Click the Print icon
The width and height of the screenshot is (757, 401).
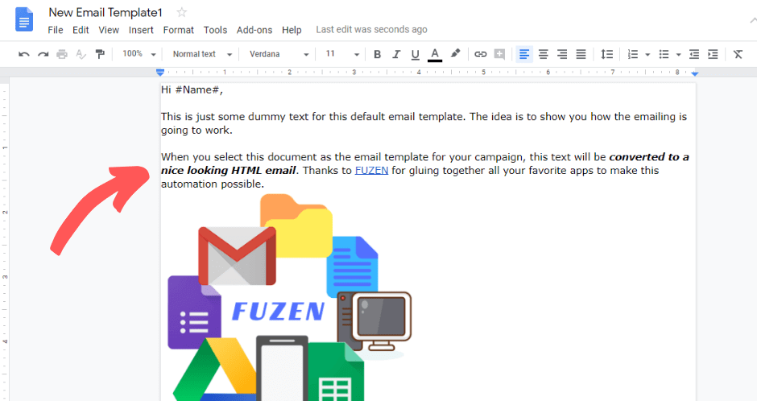[x=62, y=54]
